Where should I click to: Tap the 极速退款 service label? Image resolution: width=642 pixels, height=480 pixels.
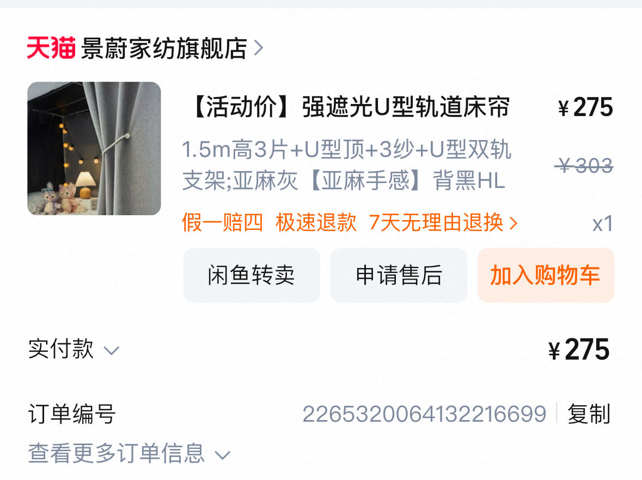[x=316, y=222]
